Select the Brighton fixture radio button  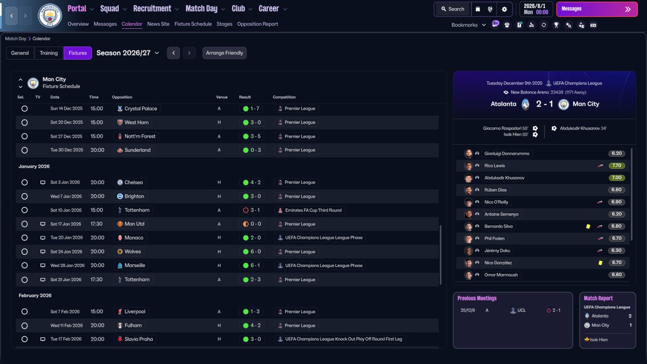point(24,196)
